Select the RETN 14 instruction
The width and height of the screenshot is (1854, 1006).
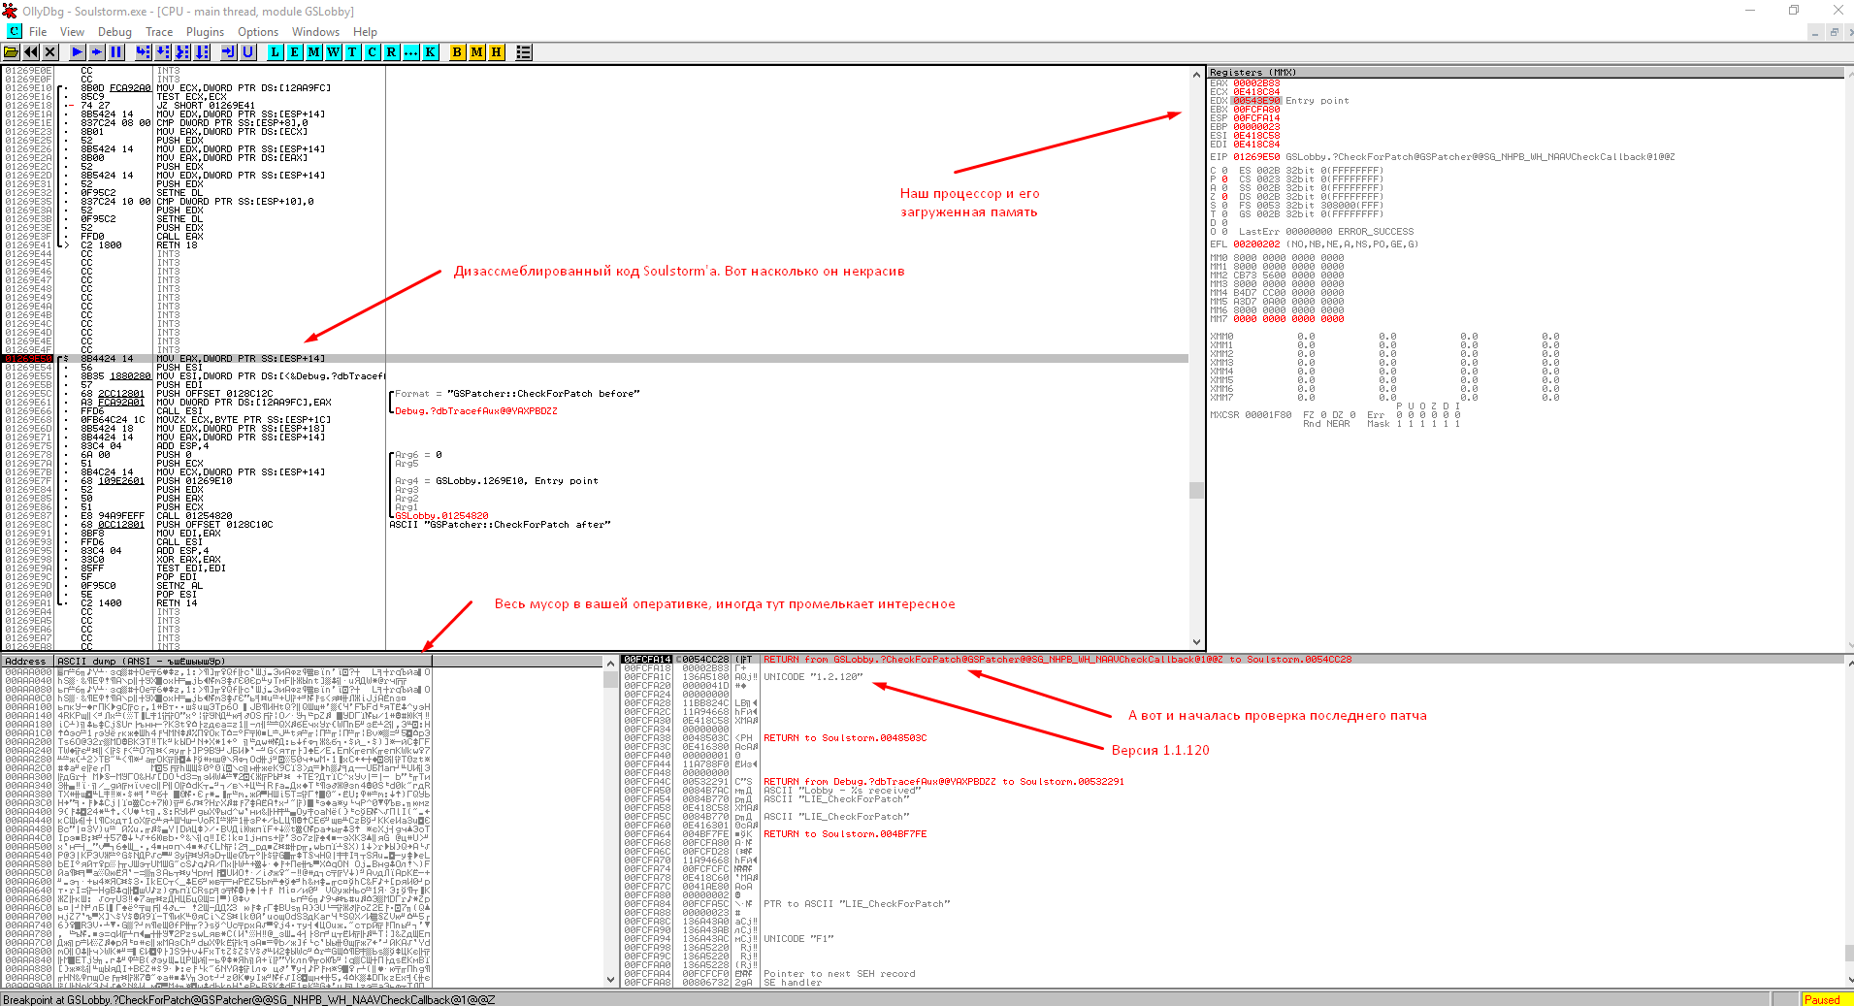click(177, 603)
